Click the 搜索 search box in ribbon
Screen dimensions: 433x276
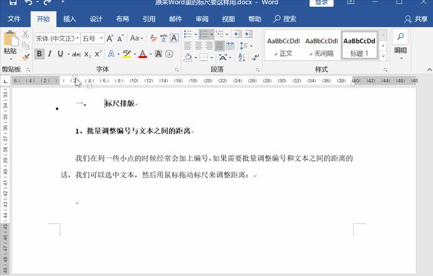(285, 19)
